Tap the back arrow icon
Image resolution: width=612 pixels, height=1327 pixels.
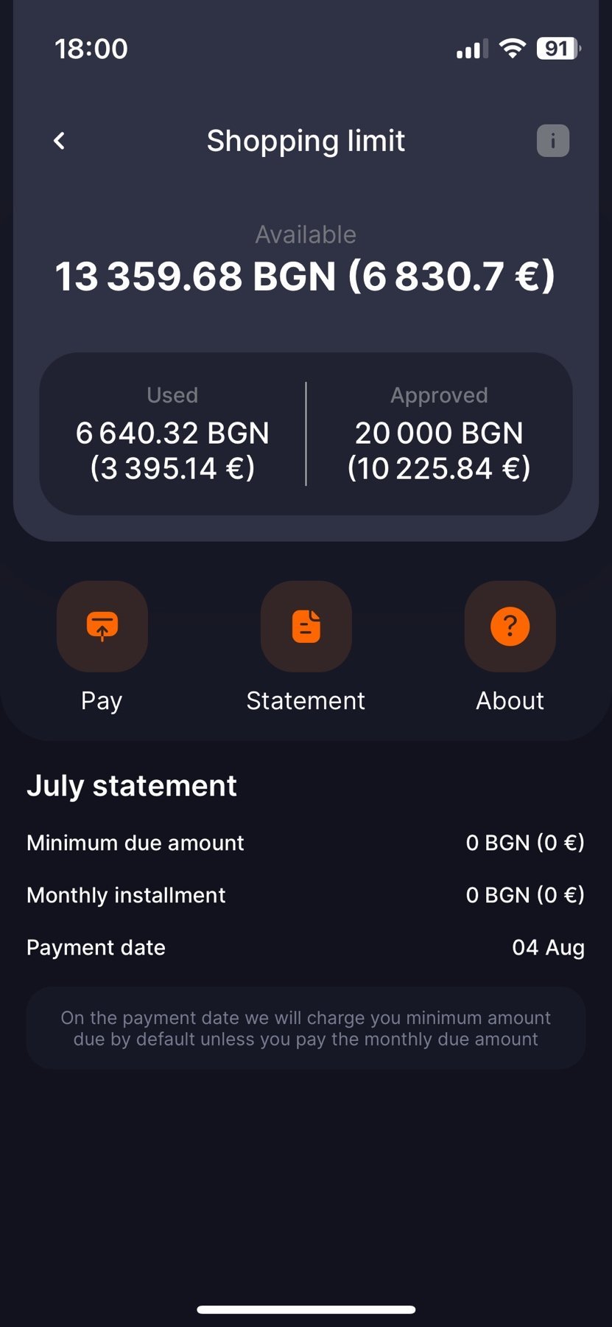point(60,141)
